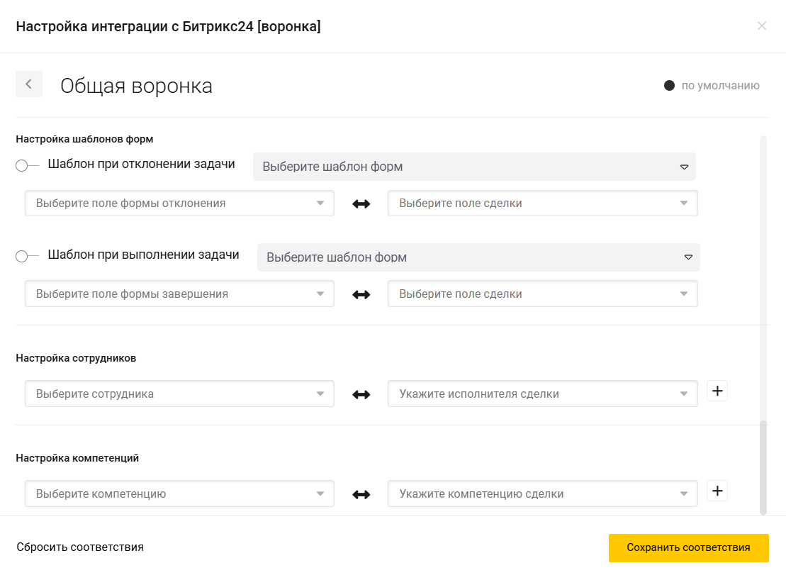Click the 'Общая воронка' title

pyautogui.click(x=136, y=86)
